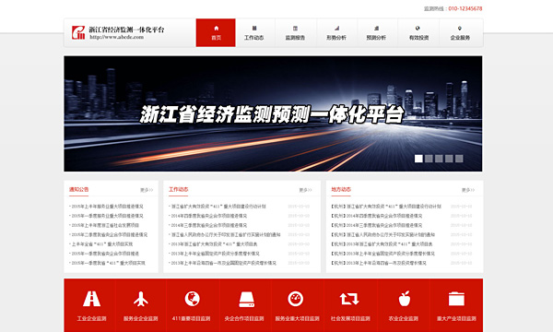Viewport: 553px width, 332px height.
Task: Expand 更多>> in the 工作动态 panel
Action: pos(305,190)
